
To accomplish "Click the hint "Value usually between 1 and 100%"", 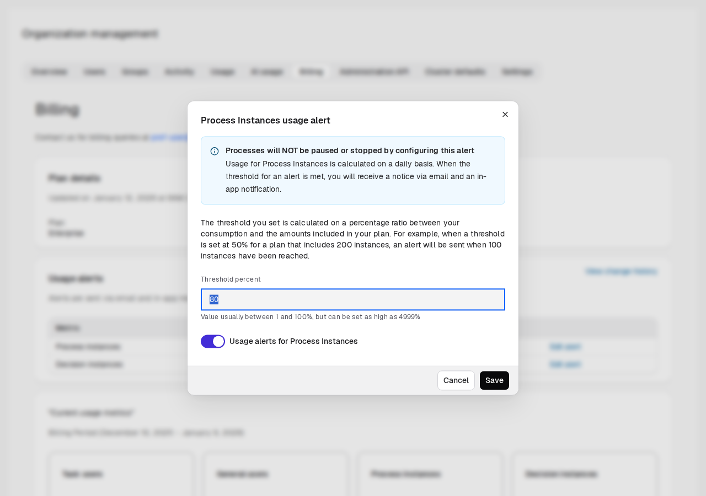I will pyautogui.click(x=311, y=317).
